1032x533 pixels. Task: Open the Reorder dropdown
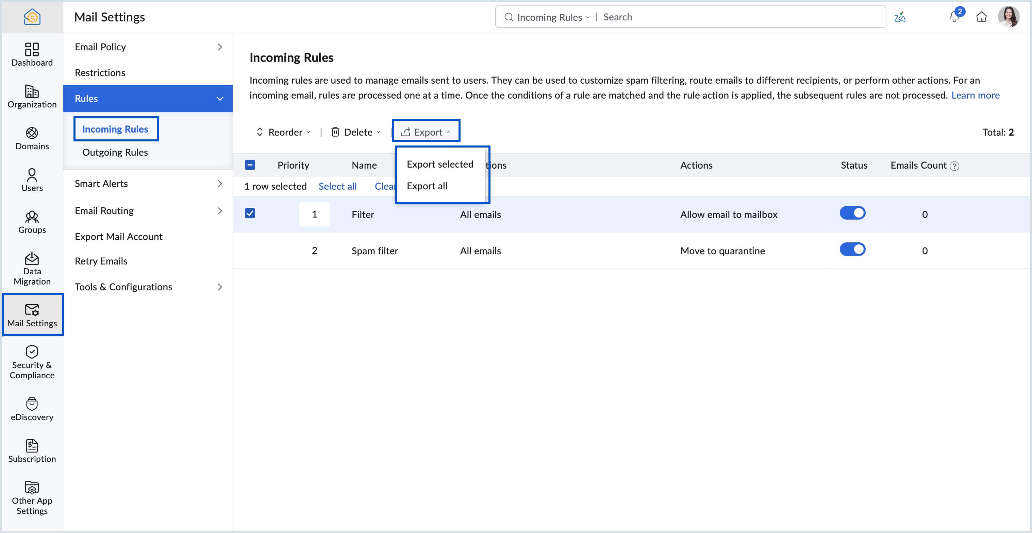coord(284,132)
